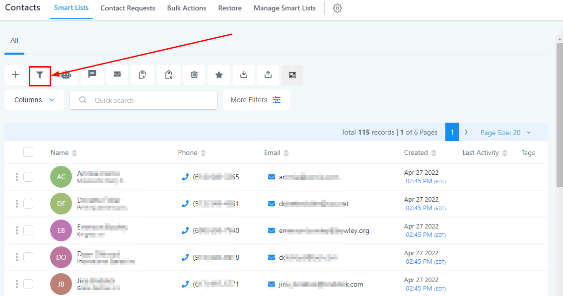
Task: Check the box for contact AC
Action: (28, 177)
